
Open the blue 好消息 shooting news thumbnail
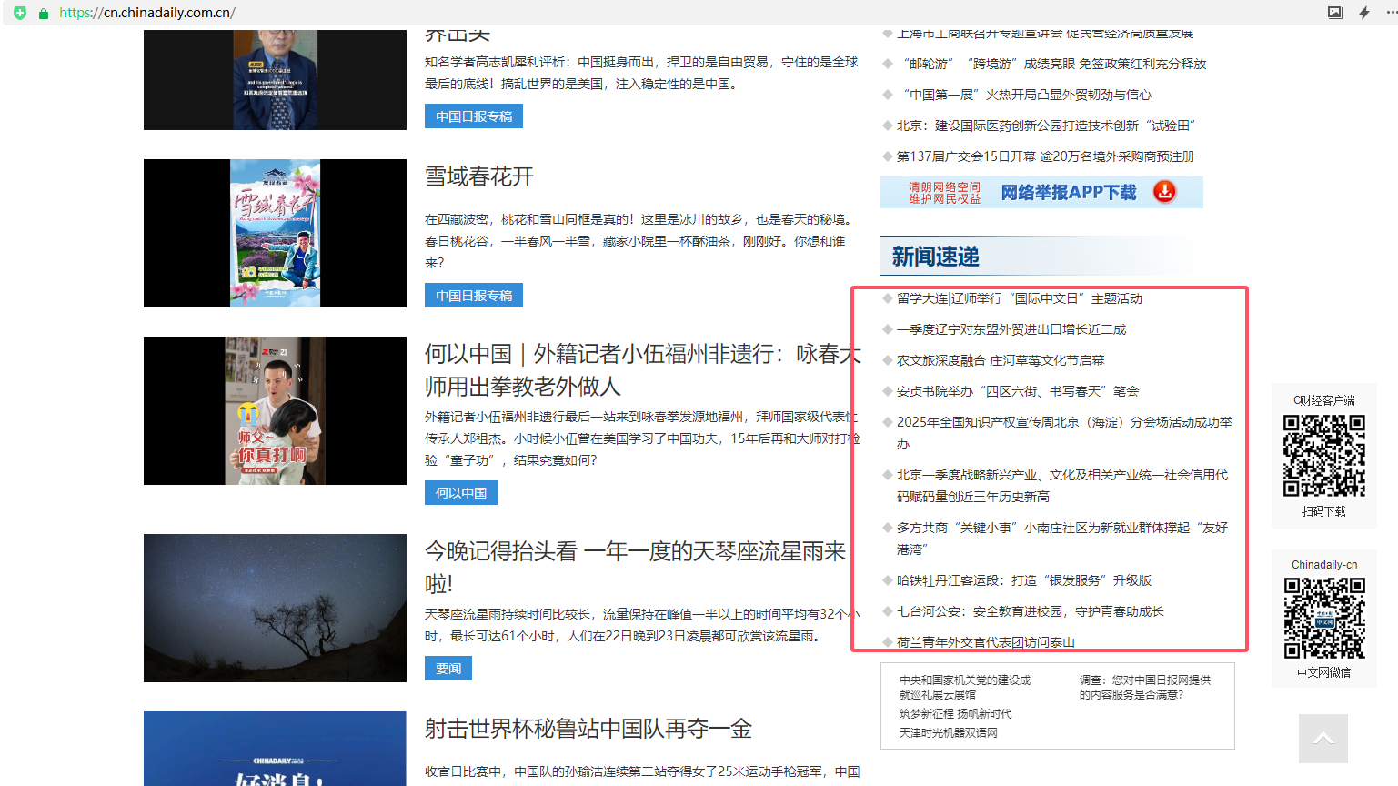coord(275,749)
